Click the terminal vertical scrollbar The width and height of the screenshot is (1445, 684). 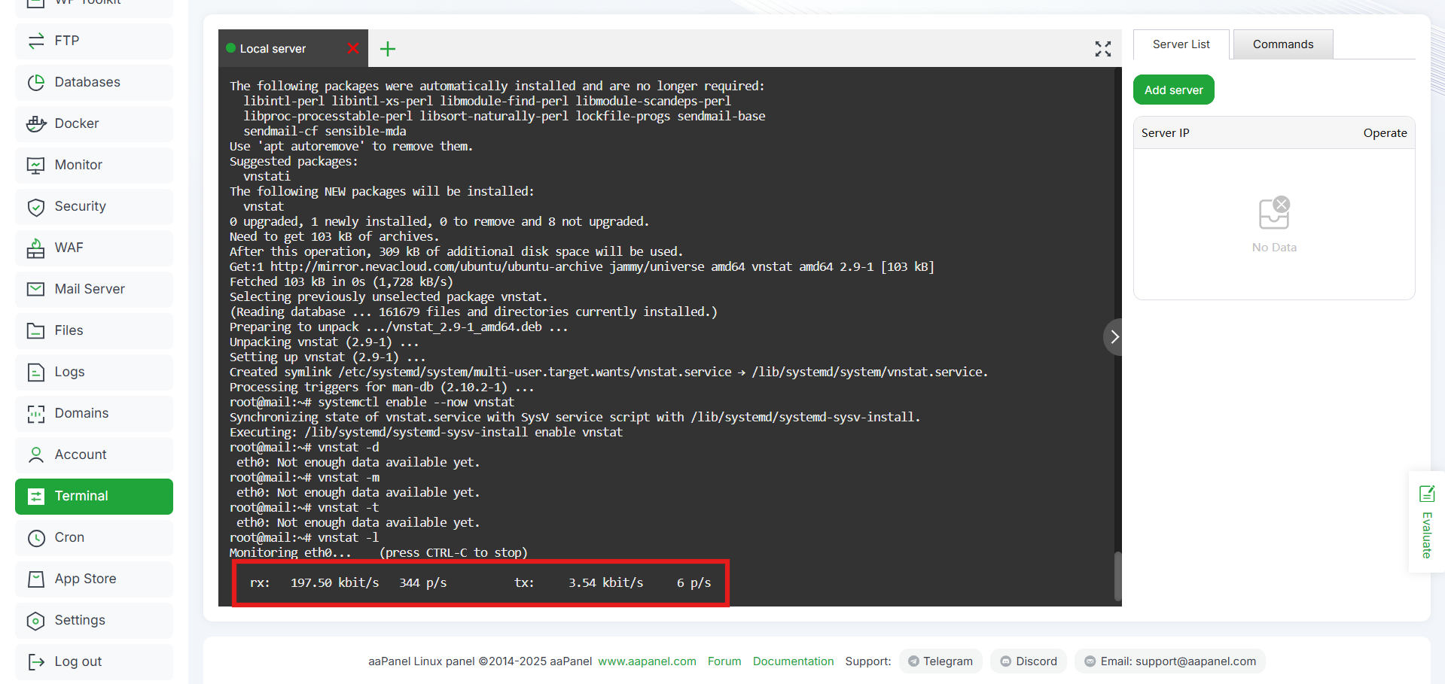(x=1118, y=576)
